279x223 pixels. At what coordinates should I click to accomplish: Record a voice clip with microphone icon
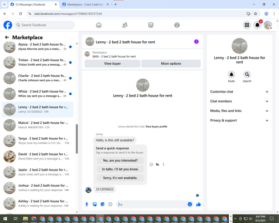coord(86,205)
